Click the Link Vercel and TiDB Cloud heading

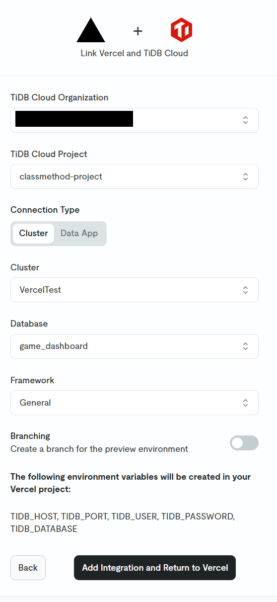[135, 53]
